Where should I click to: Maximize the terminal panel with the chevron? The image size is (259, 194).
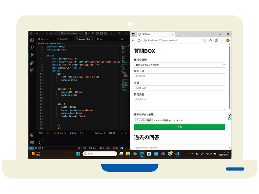pos(122,133)
